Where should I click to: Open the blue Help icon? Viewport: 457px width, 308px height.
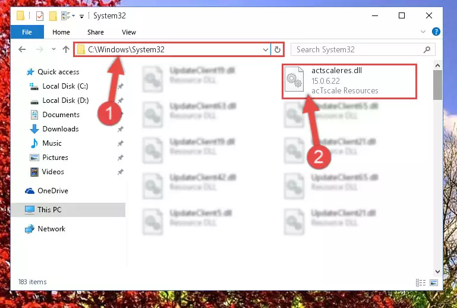point(436,32)
